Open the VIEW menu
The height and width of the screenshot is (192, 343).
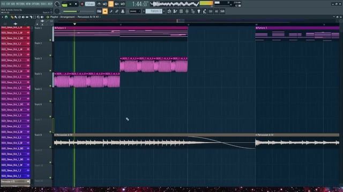pyautogui.click(x=28, y=4)
